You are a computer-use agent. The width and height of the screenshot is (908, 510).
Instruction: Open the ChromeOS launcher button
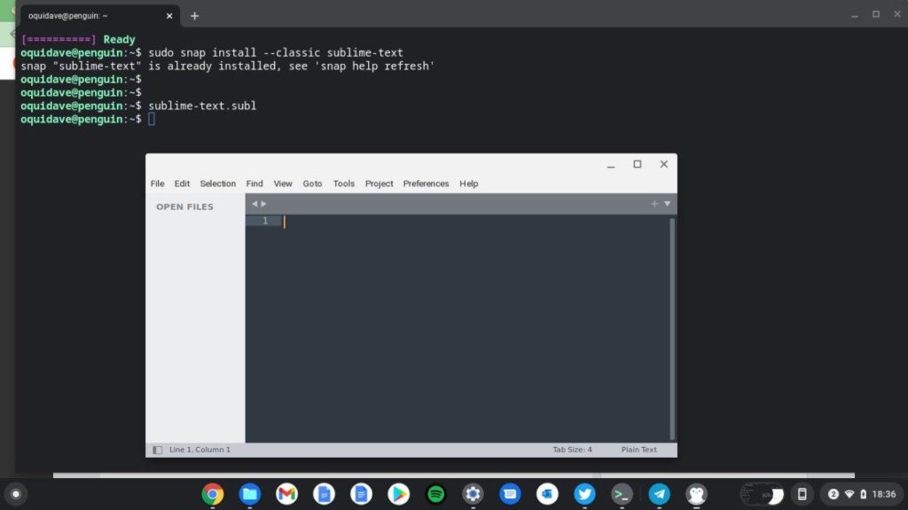pos(16,494)
